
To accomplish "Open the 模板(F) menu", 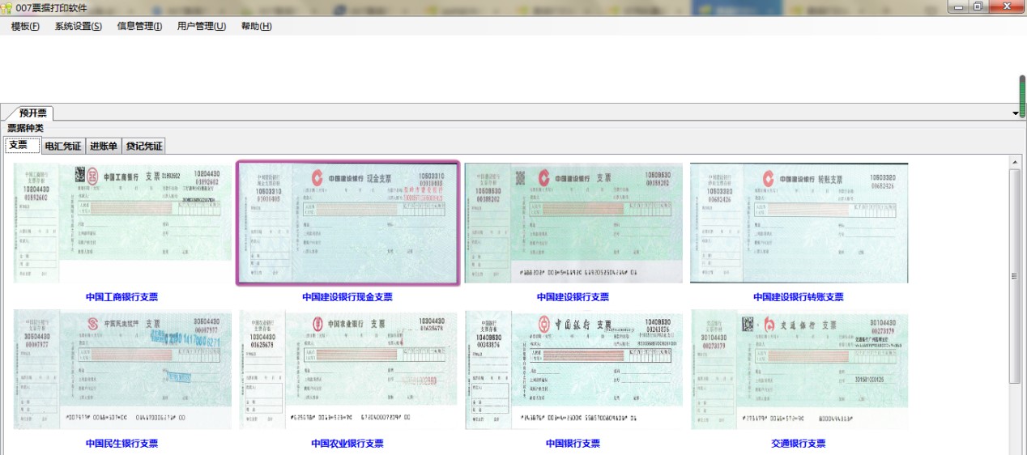I will 25,26.
